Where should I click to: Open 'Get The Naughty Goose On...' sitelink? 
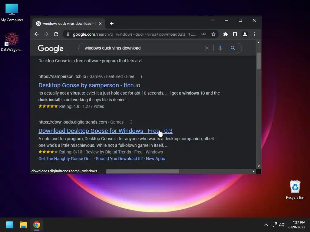[x=65, y=159]
